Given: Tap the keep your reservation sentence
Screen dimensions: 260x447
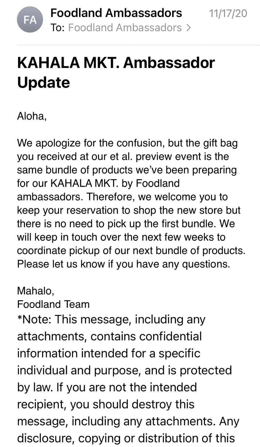Looking at the screenshot, I should [x=129, y=210].
